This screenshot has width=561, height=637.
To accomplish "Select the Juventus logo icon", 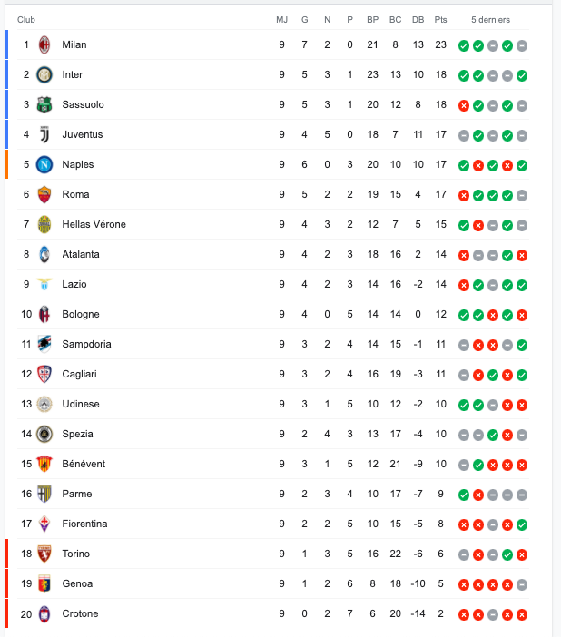I will tap(44, 134).
